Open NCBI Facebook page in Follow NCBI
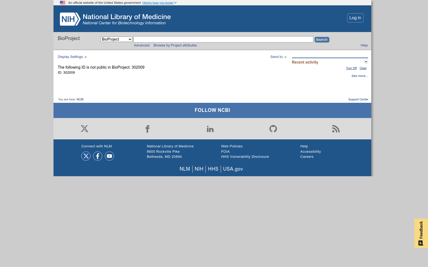This screenshot has width=428, height=267. 147,129
